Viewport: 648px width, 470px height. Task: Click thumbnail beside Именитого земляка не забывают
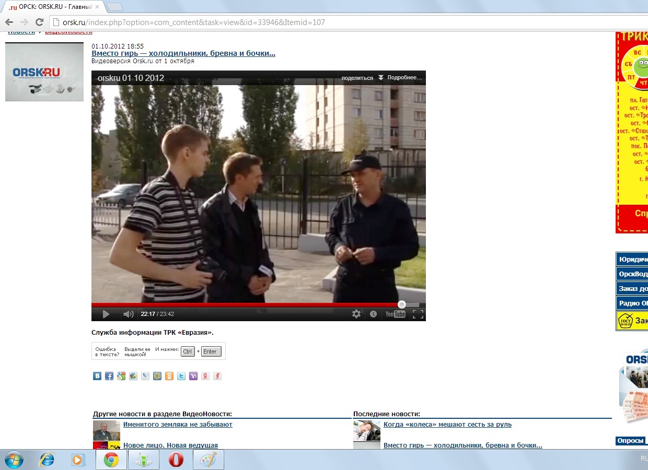[x=107, y=430]
